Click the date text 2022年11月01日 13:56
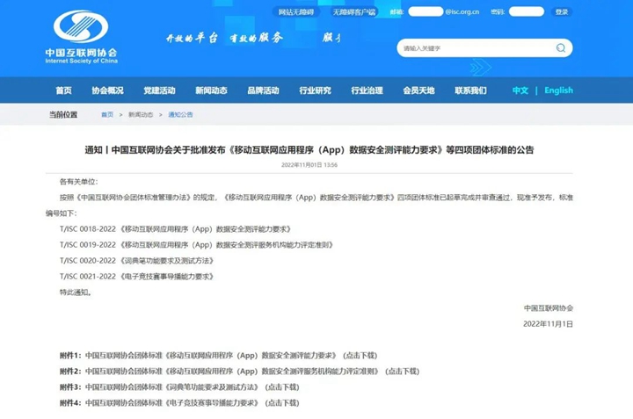Image resolution: width=633 pixels, height=419 pixels. pyautogui.click(x=309, y=165)
